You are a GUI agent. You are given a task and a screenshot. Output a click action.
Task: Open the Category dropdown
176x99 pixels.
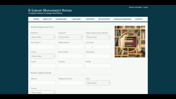pos(70,37)
